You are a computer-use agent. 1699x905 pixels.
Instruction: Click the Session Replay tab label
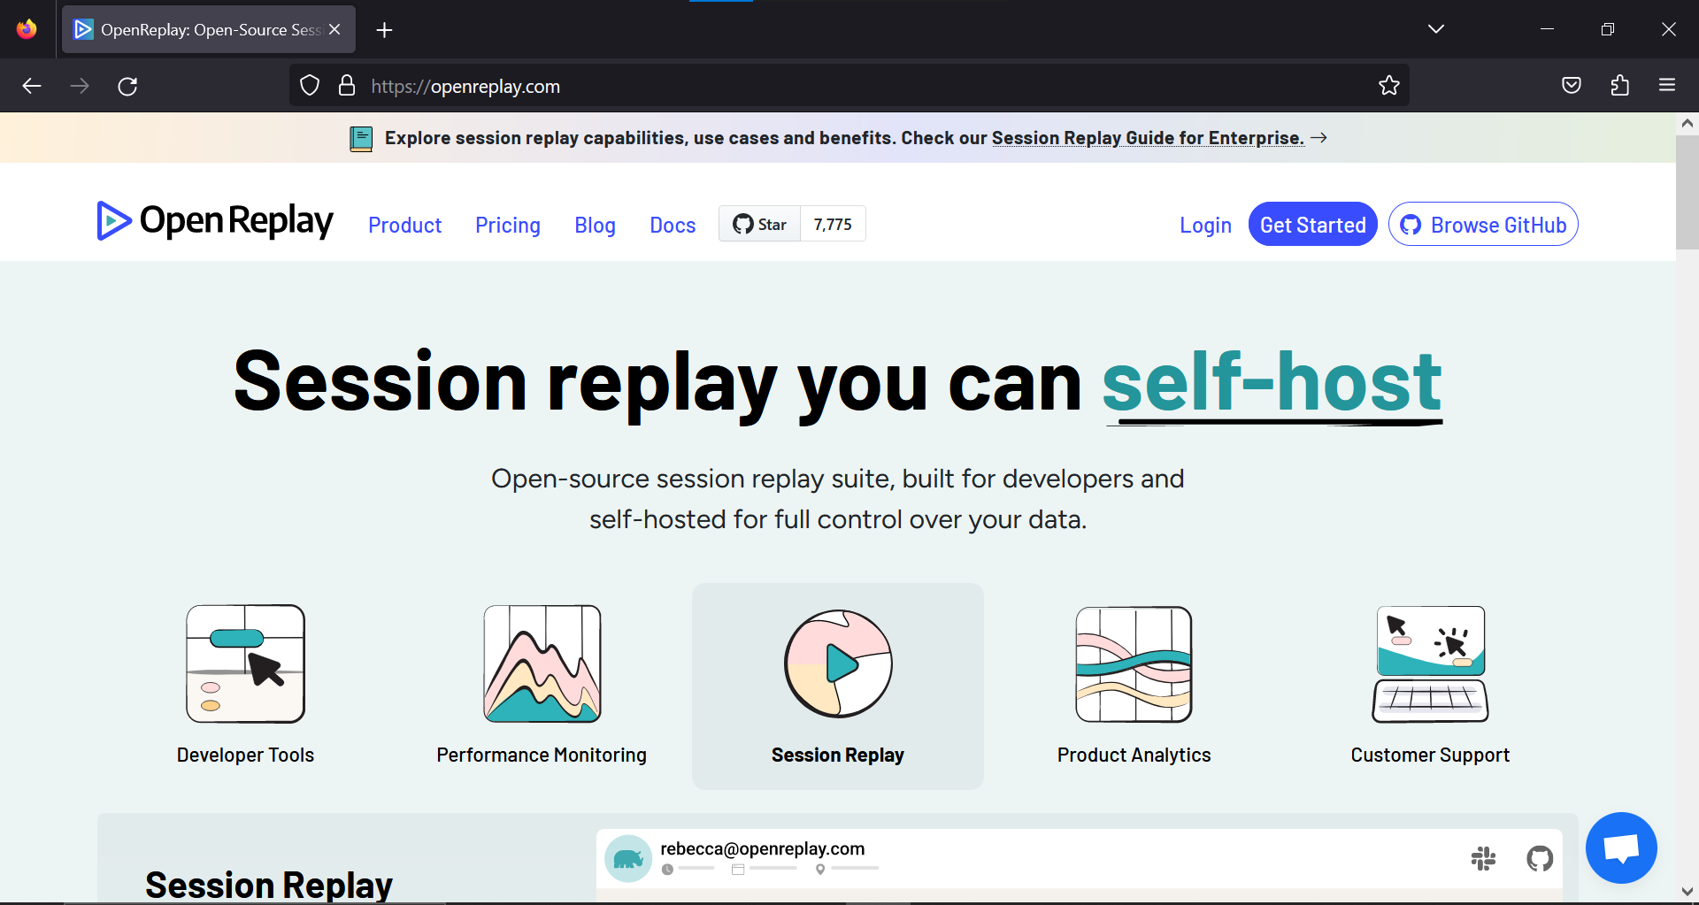pos(838,755)
